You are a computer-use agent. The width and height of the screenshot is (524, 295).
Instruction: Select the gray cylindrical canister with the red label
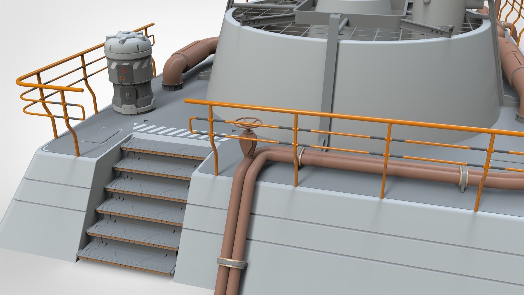[130, 72]
